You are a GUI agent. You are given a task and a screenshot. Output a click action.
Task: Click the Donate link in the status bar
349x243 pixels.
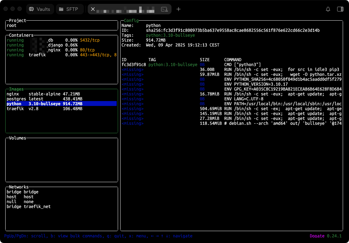(318, 236)
